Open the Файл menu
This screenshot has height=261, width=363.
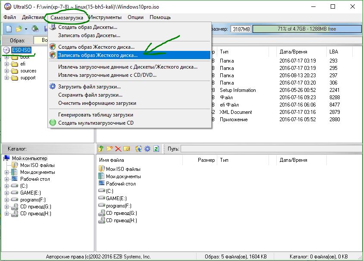point(10,17)
